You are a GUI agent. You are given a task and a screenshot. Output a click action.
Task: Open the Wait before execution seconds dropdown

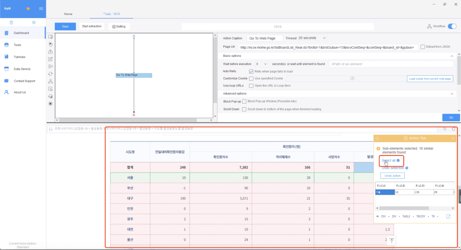pos(261,64)
